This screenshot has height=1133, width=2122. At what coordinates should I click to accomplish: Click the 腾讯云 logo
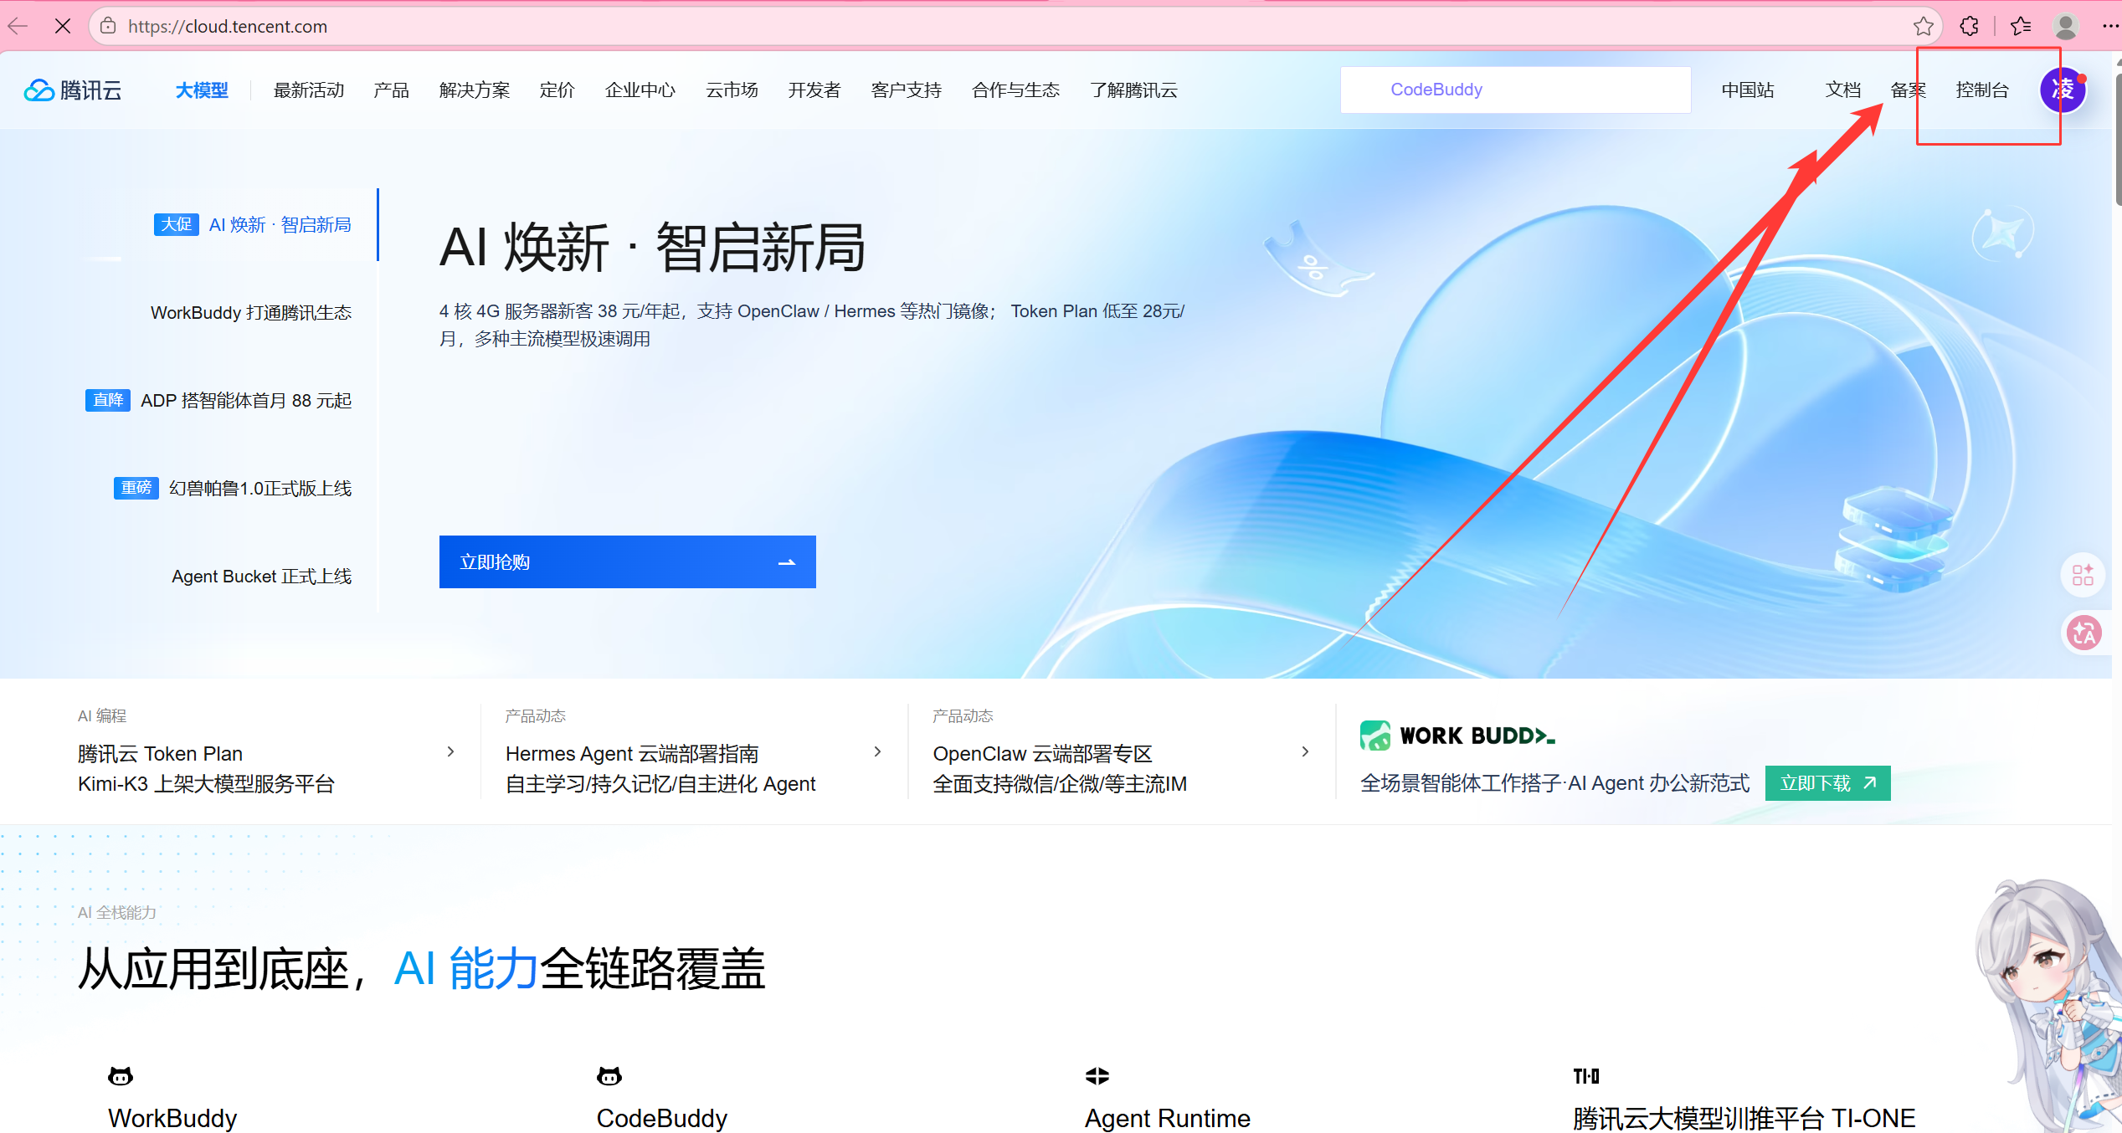(73, 90)
